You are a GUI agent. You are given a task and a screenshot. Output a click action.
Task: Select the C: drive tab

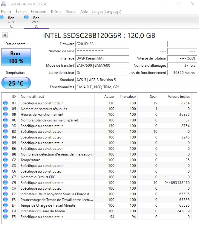11,22
